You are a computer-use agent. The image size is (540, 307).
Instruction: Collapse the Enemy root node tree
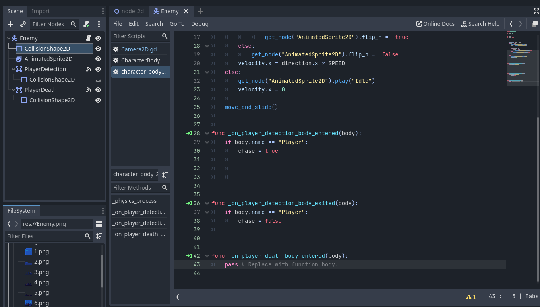(9, 38)
